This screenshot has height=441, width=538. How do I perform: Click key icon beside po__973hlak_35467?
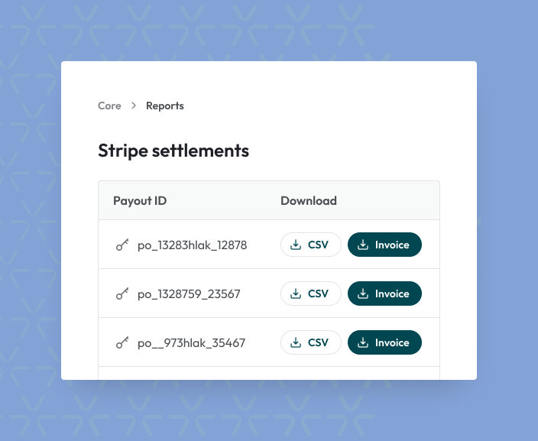click(x=122, y=343)
